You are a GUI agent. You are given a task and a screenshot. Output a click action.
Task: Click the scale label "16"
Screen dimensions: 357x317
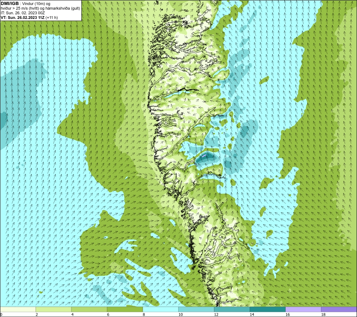click(x=288, y=314)
